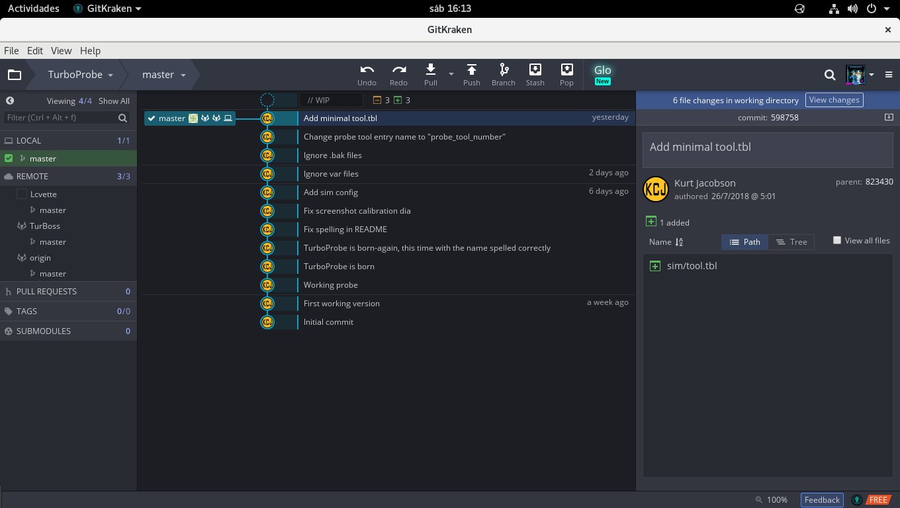Click the Ubuntu network tray icon
900x508 pixels.
point(834,9)
